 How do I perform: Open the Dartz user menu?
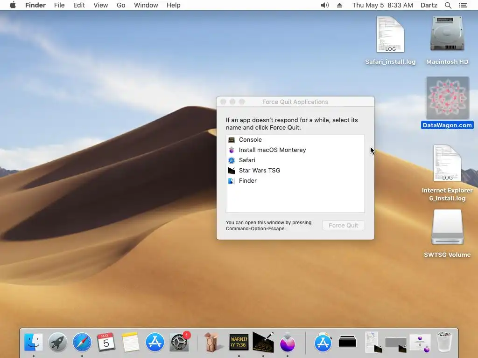(x=429, y=5)
